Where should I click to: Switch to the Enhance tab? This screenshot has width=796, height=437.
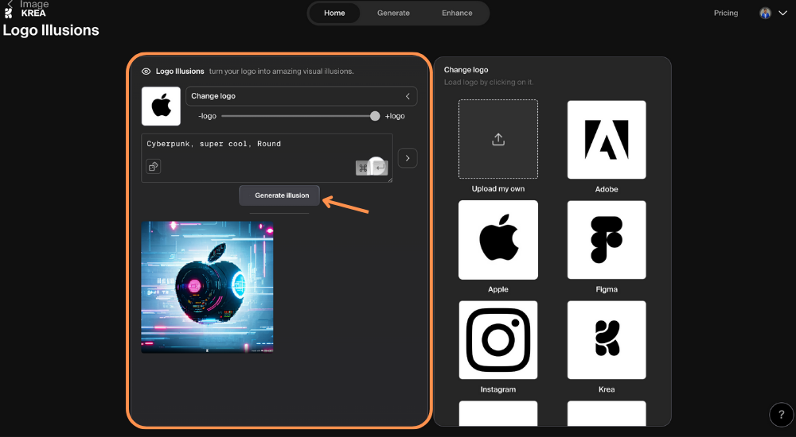(457, 14)
